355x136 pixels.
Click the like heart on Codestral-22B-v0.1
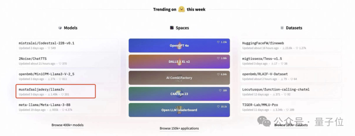49,48
